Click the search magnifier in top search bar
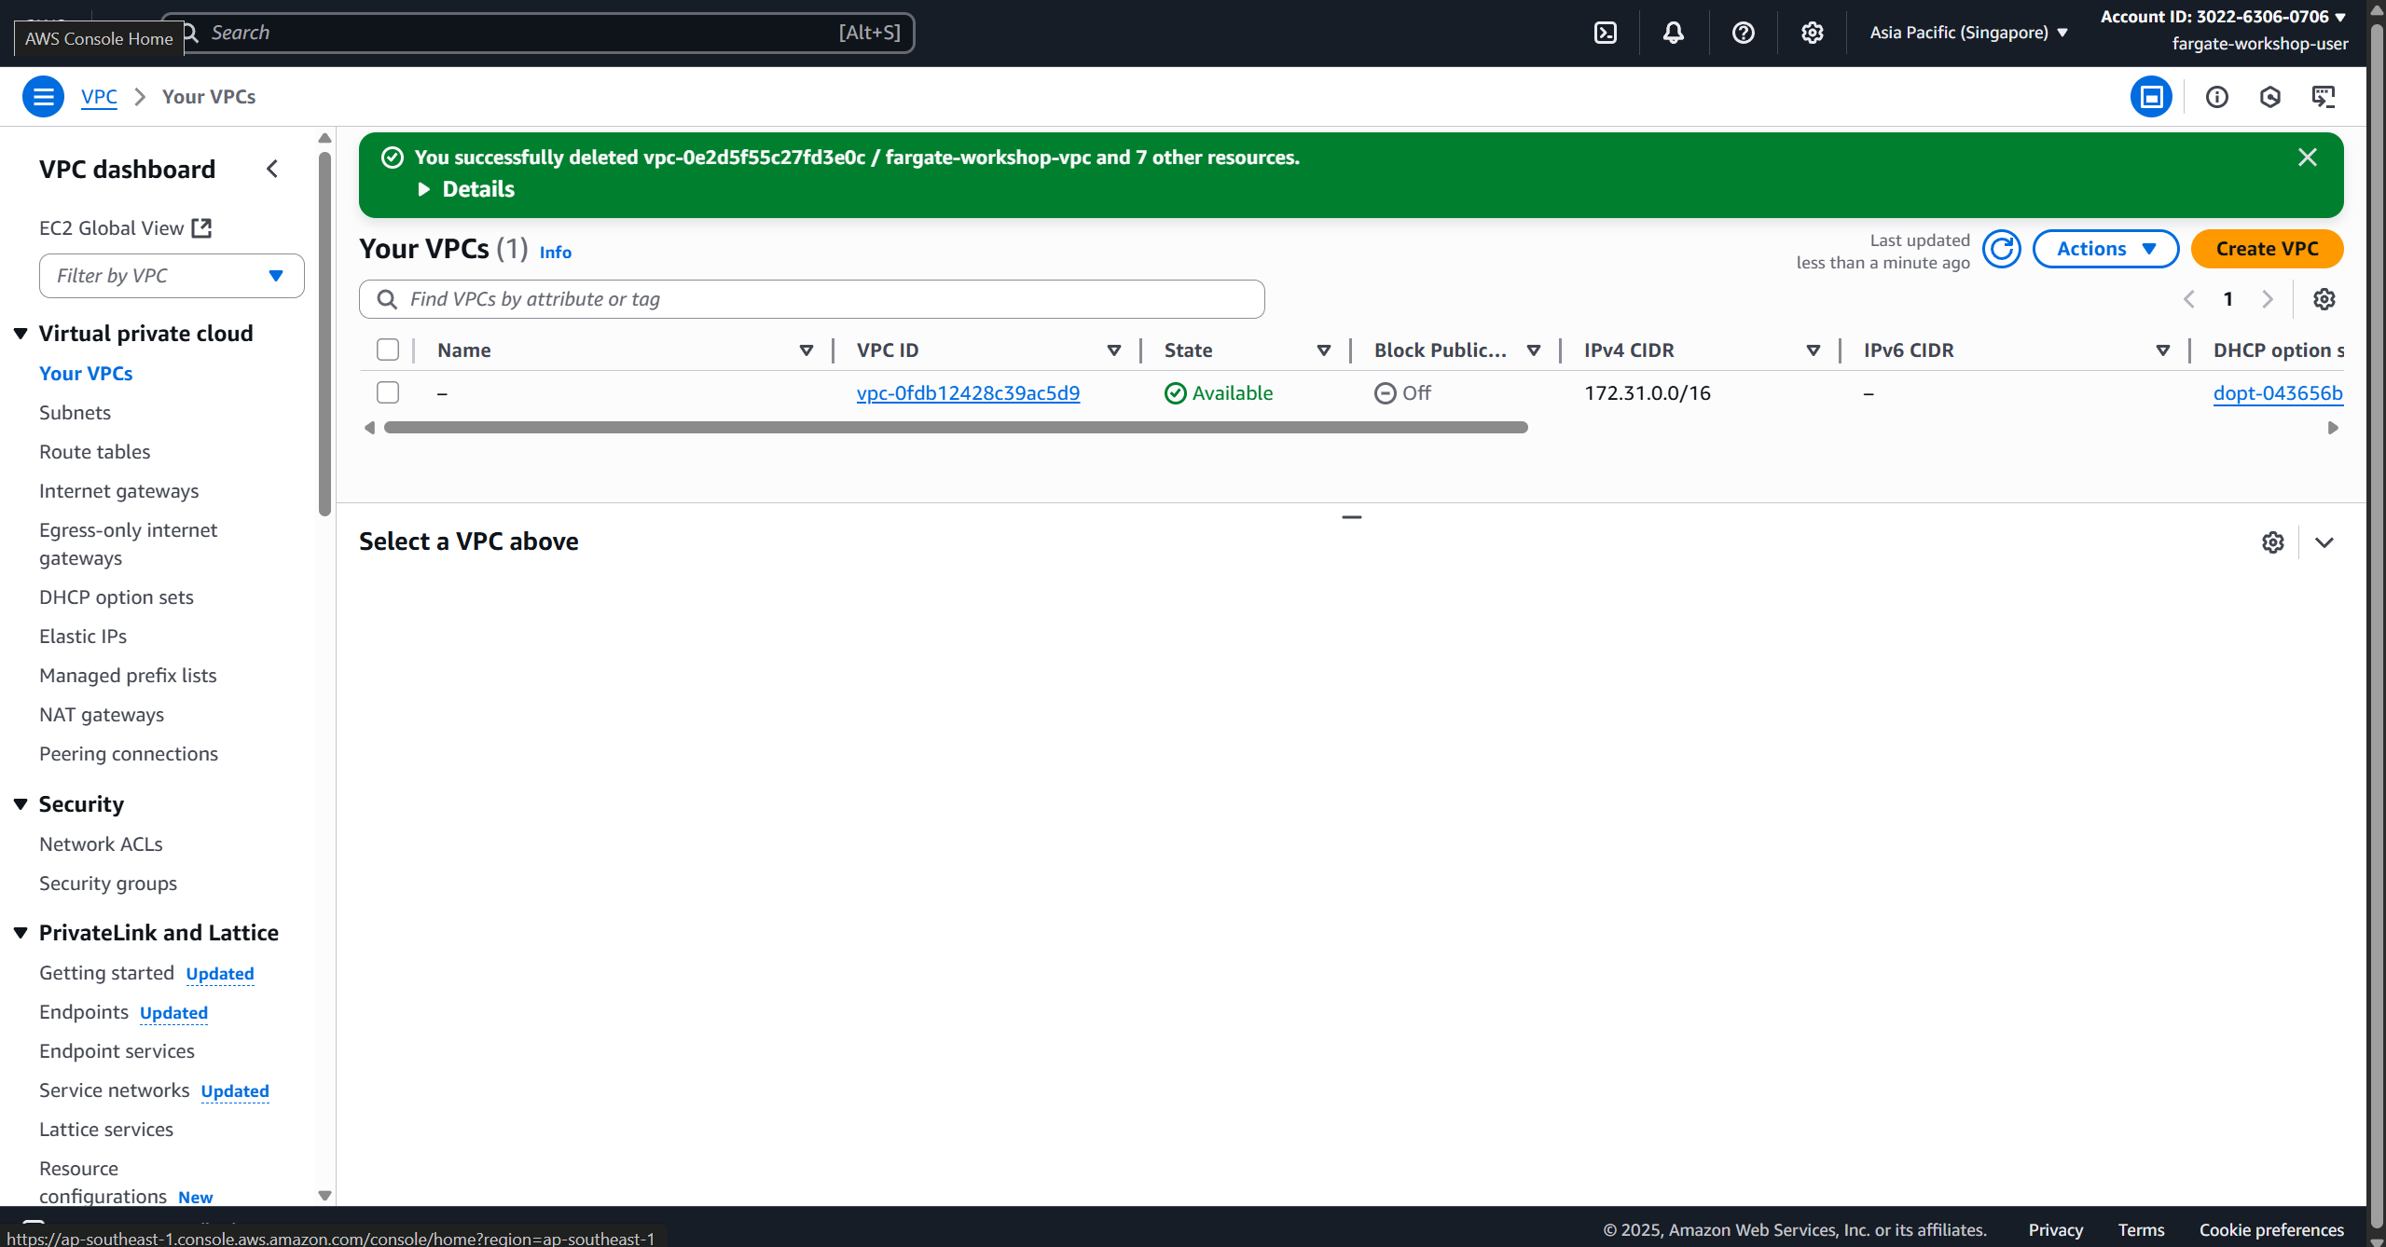The height and width of the screenshot is (1247, 2386). pyautogui.click(x=190, y=33)
